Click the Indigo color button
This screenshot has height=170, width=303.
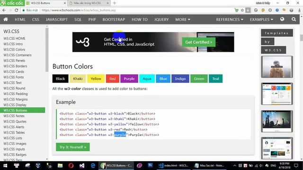tap(180, 79)
